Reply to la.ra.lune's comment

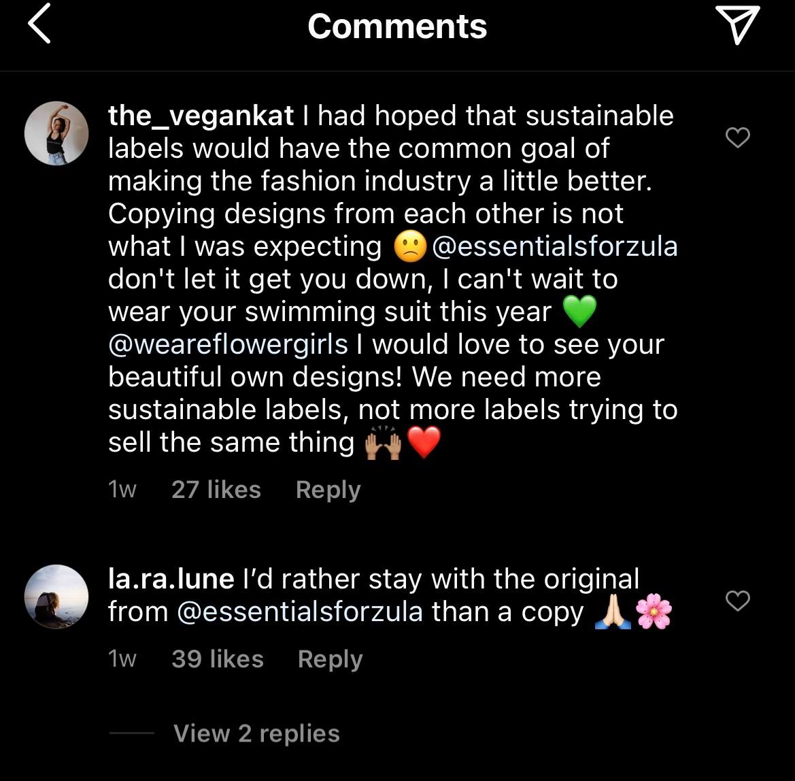click(x=330, y=659)
